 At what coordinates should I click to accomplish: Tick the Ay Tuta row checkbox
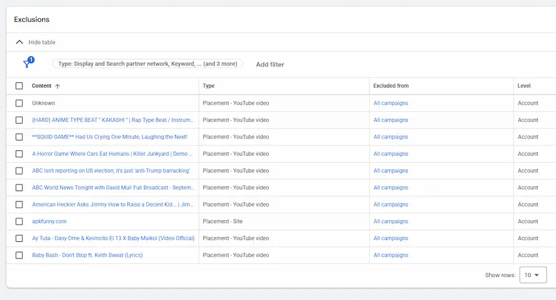coord(19,238)
